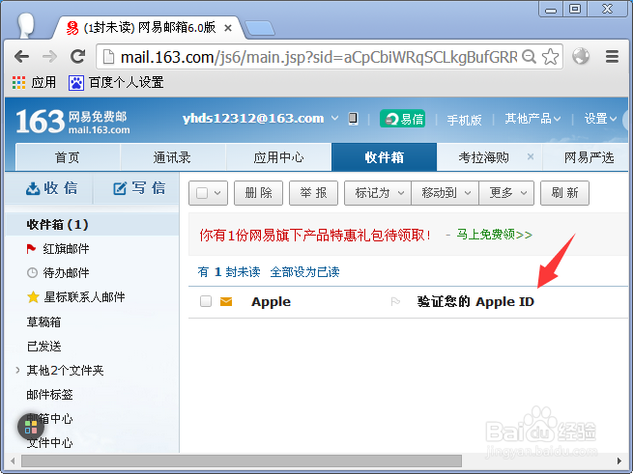
Task: Click the 全部设为已读 link
Action: [x=304, y=272]
